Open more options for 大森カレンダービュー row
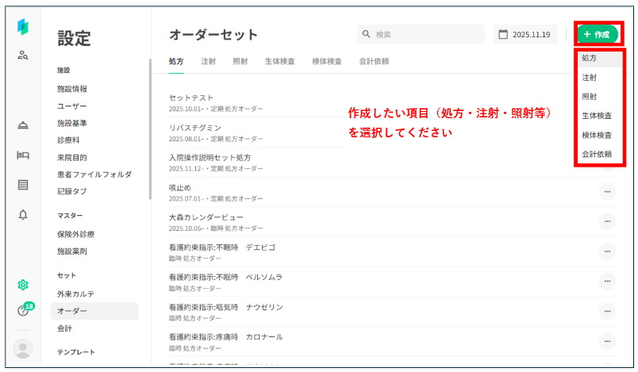Viewport: 638px width, 372px height. tap(607, 221)
